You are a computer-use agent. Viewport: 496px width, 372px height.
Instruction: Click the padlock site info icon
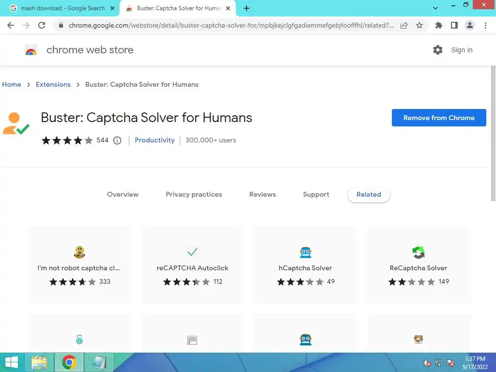(61, 25)
